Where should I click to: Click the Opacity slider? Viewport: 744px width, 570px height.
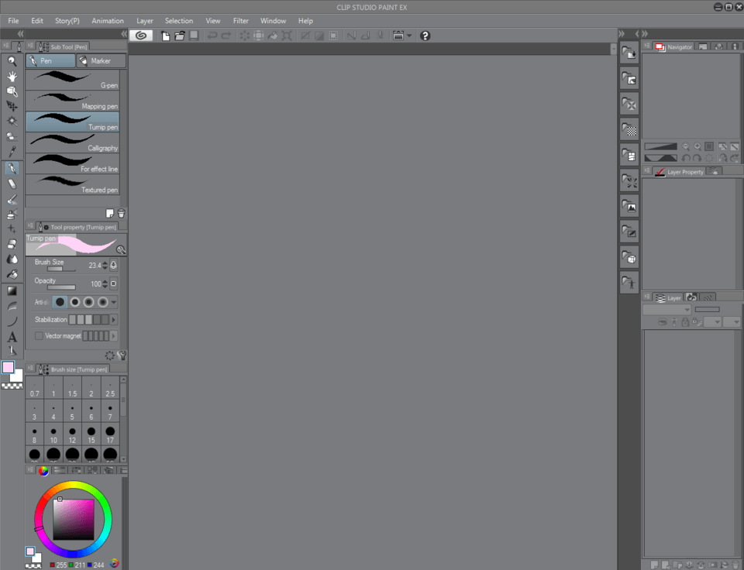click(62, 287)
